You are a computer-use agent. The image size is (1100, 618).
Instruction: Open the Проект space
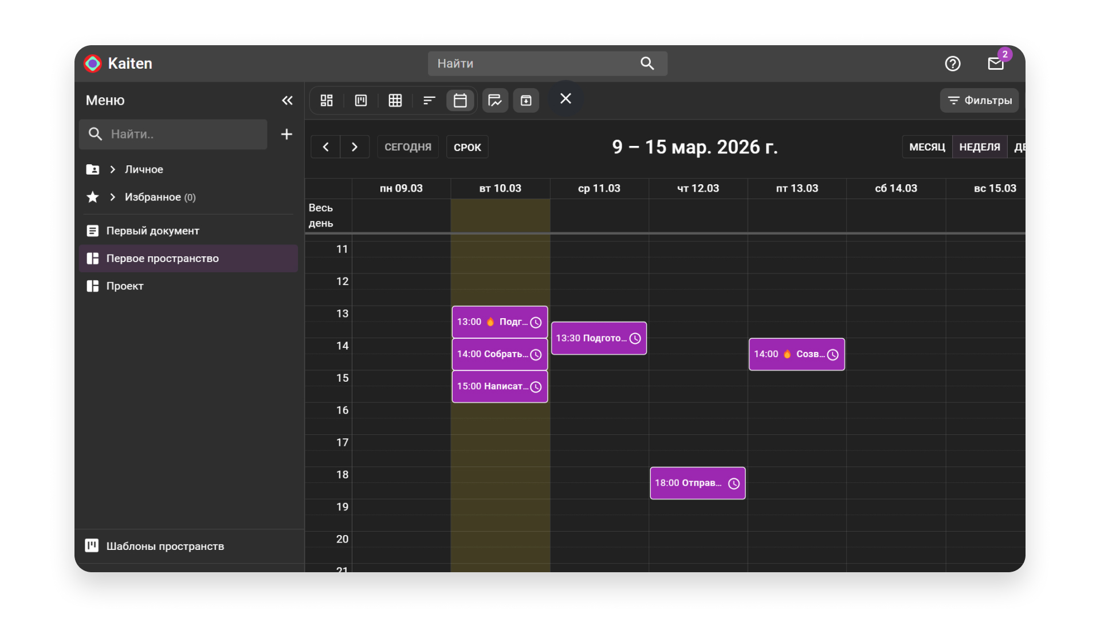pos(188,286)
